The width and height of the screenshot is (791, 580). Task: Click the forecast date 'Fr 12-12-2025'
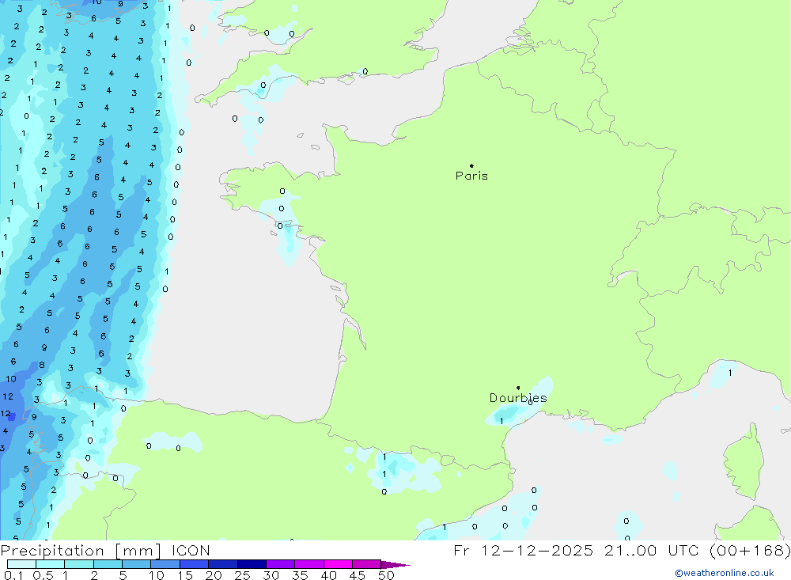(x=523, y=551)
